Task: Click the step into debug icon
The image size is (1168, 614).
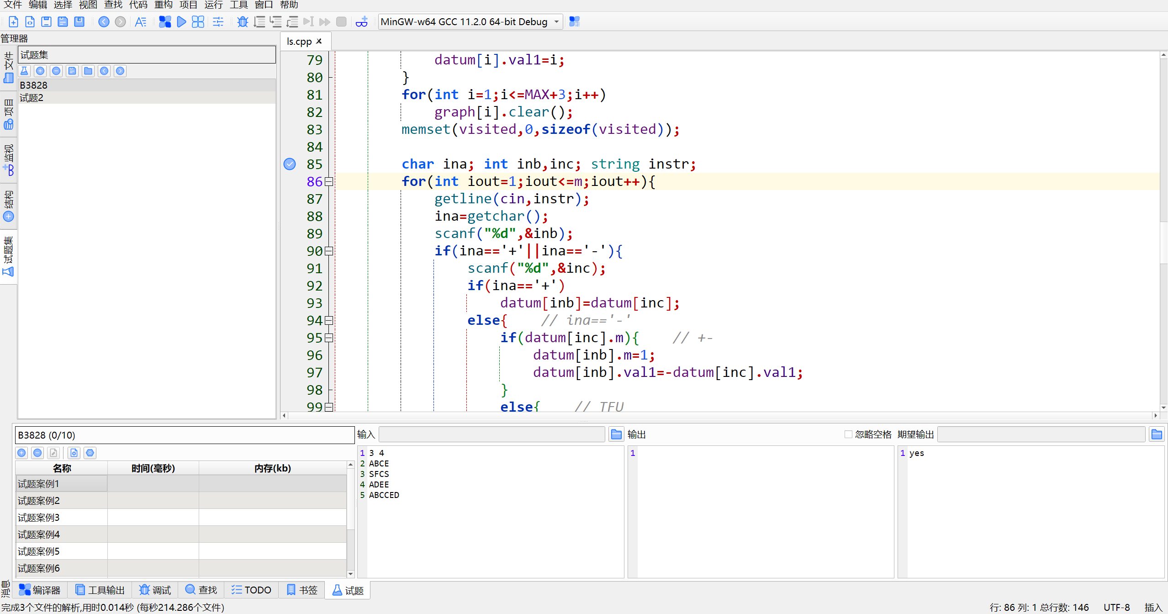Action: [x=275, y=21]
